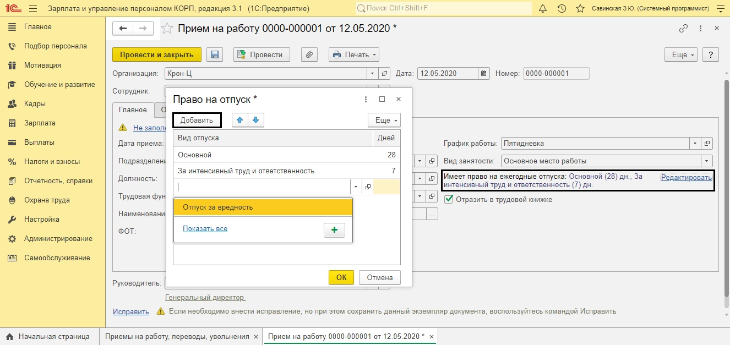
Task: Expand Вид занятости dropdown arrow
Action: click(707, 161)
